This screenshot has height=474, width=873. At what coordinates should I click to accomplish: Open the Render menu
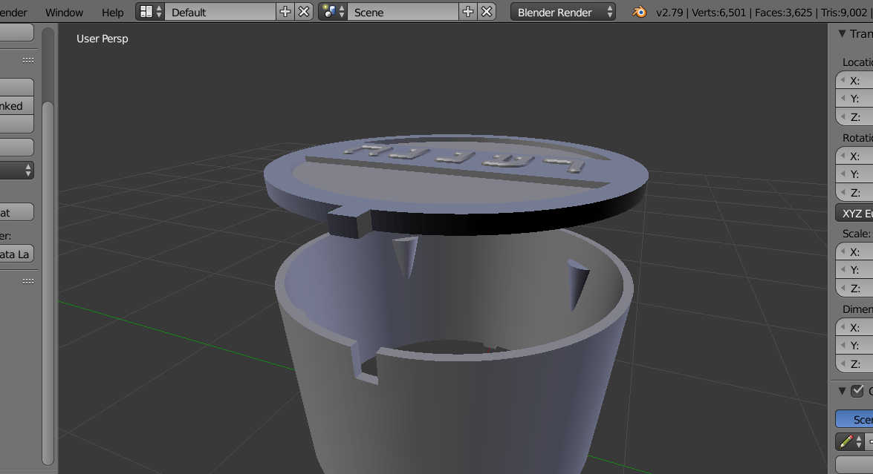[13, 12]
